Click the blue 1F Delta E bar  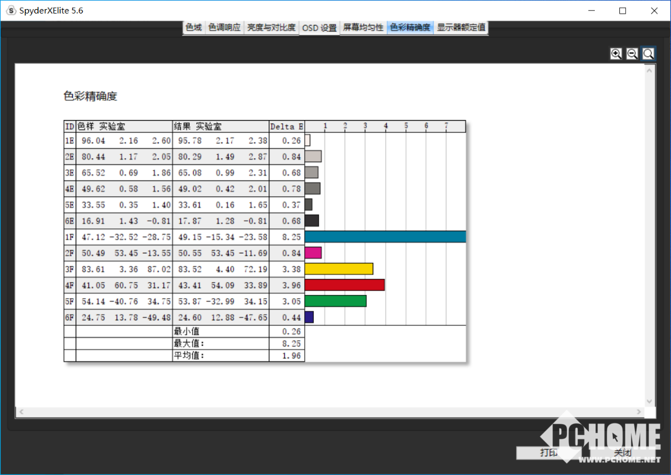pos(385,237)
